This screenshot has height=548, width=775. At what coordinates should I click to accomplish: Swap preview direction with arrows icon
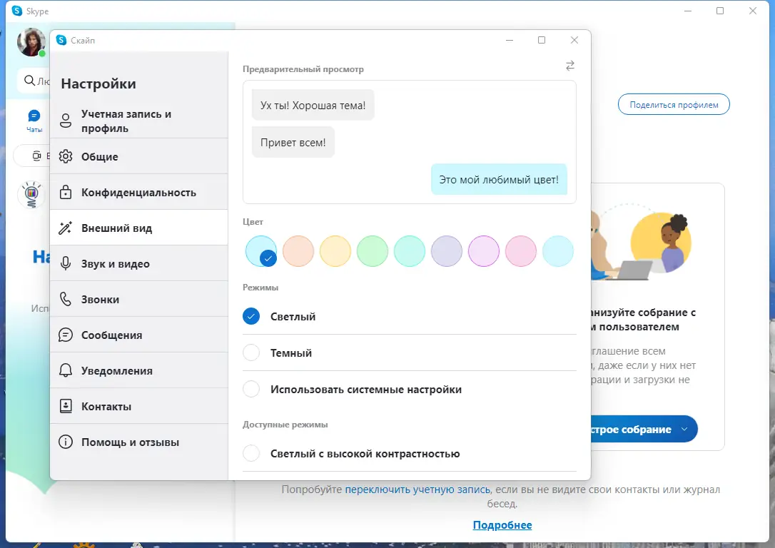click(x=570, y=66)
